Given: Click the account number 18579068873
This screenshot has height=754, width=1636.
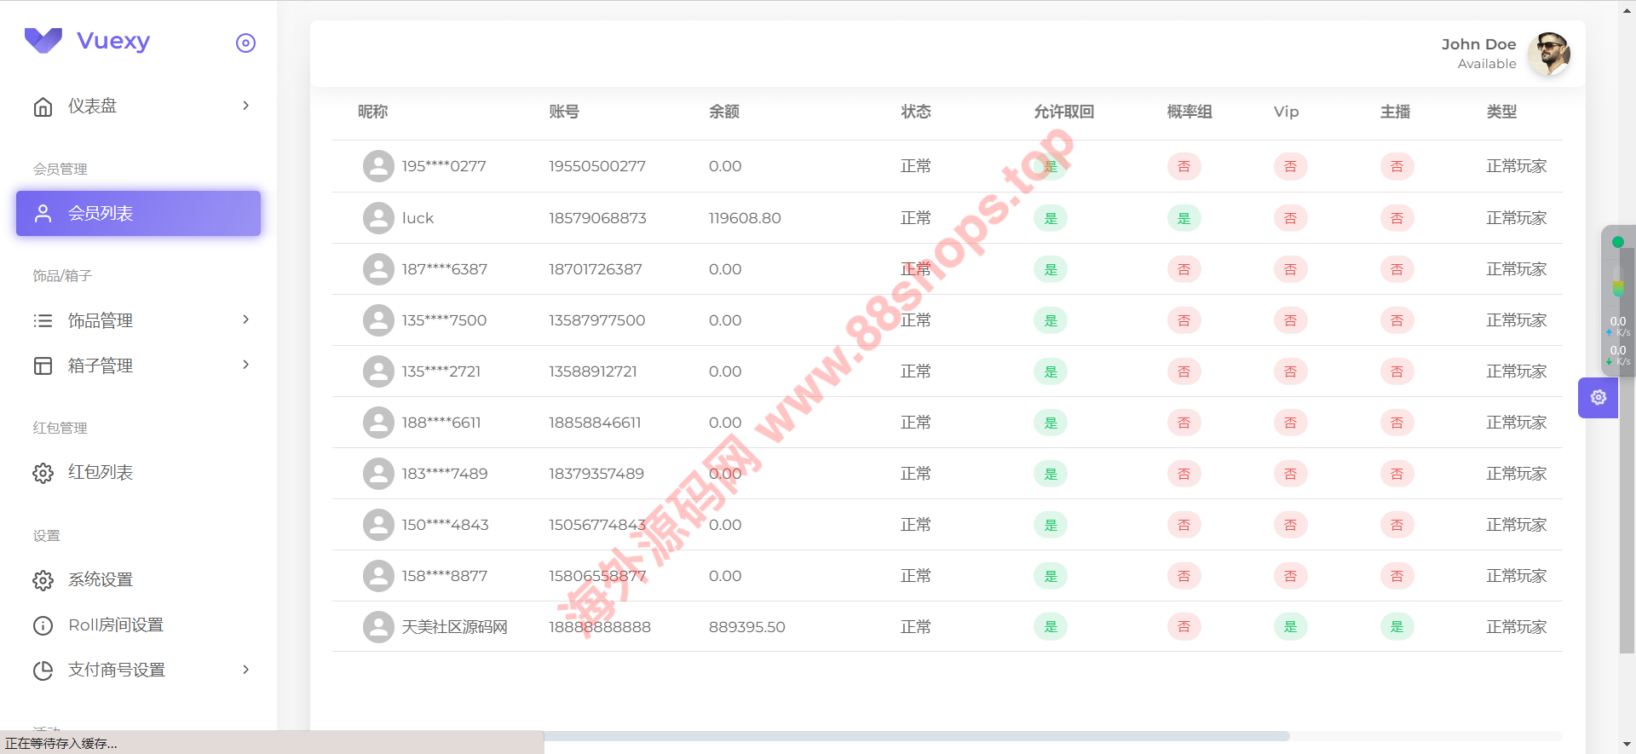Looking at the screenshot, I should pos(597,218).
